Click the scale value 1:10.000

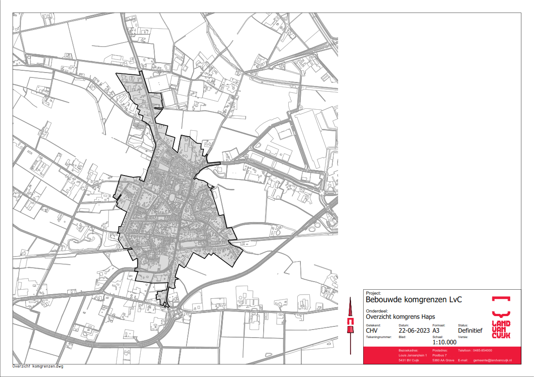tap(444, 342)
